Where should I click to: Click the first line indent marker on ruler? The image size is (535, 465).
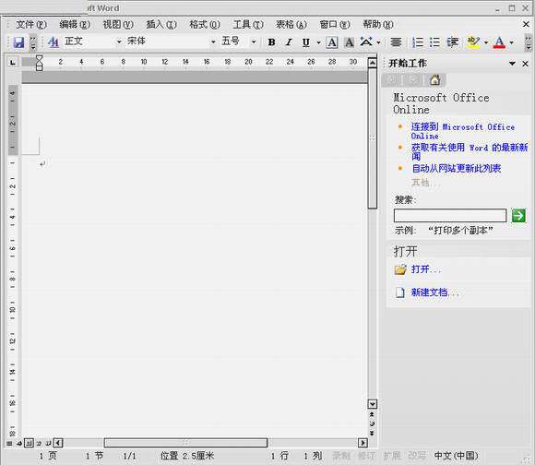click(x=40, y=58)
